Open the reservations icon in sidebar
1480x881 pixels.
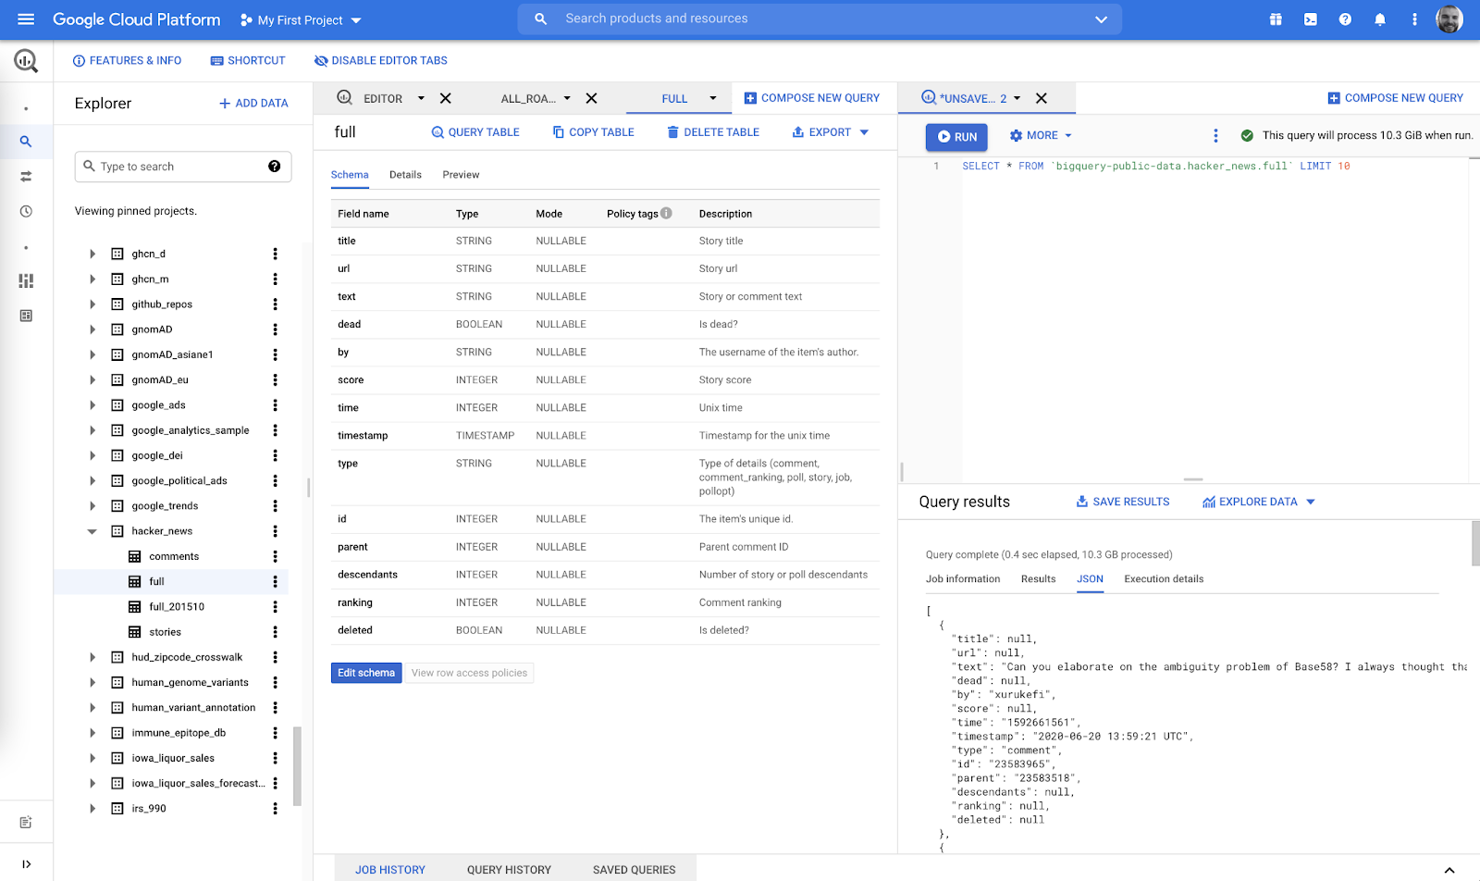[26, 316]
